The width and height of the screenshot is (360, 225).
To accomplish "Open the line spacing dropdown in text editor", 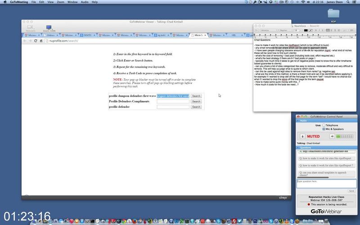I will (x=345, y=30).
